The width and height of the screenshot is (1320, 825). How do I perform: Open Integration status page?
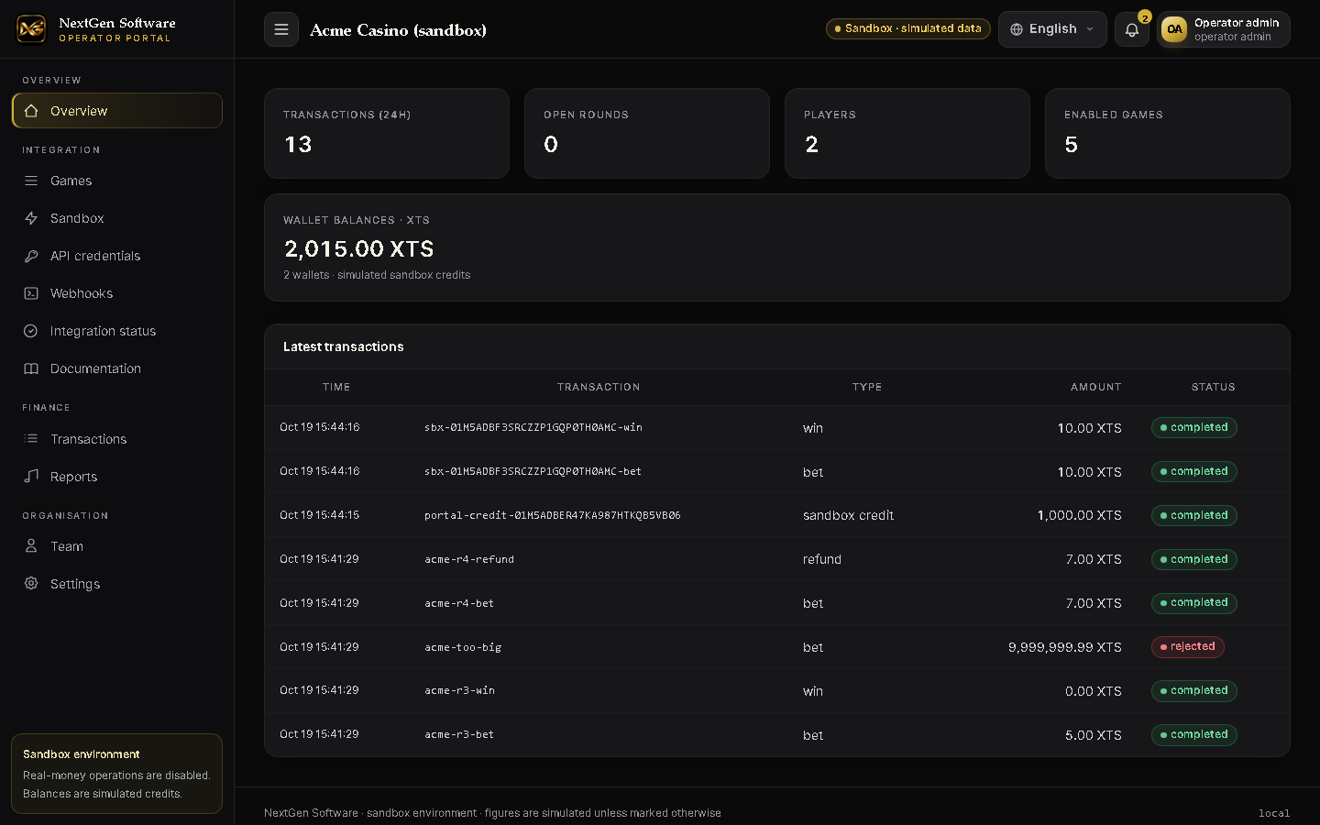coord(116,331)
